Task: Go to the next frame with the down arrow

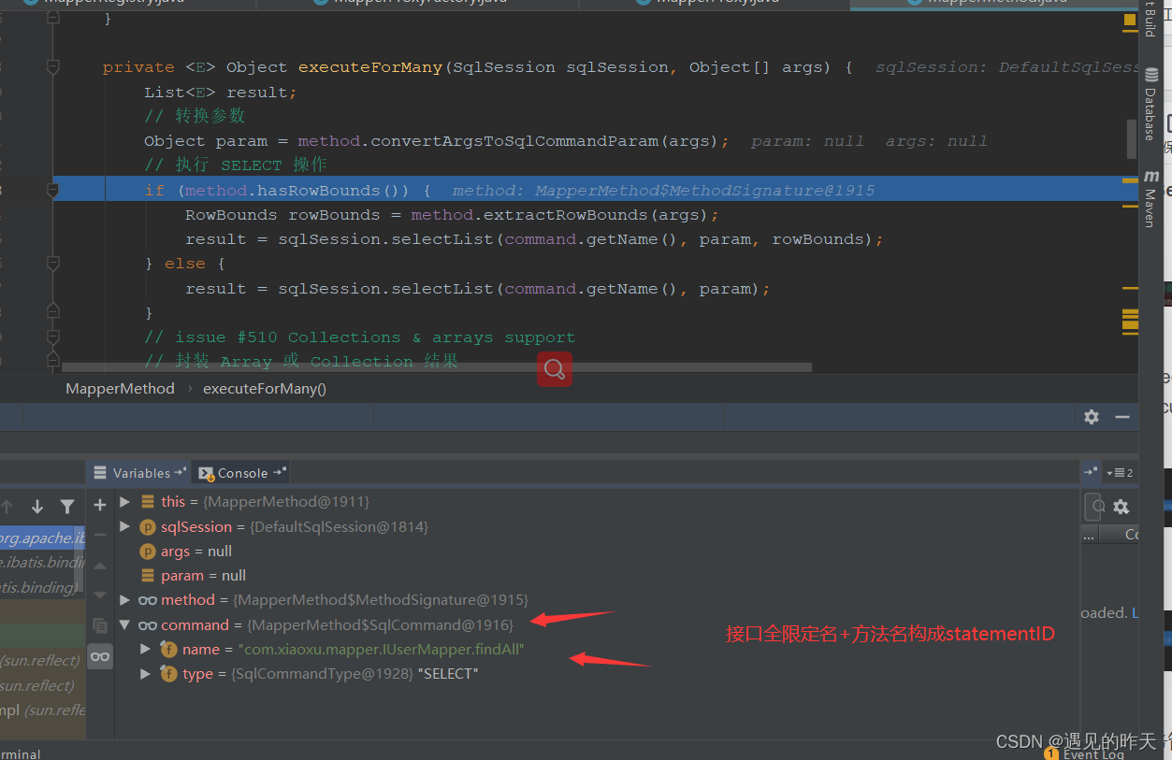Action: 37,507
